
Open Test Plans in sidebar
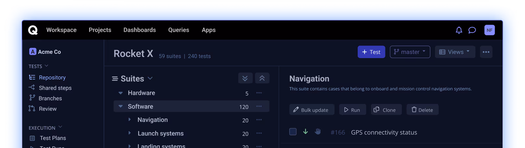click(53, 138)
